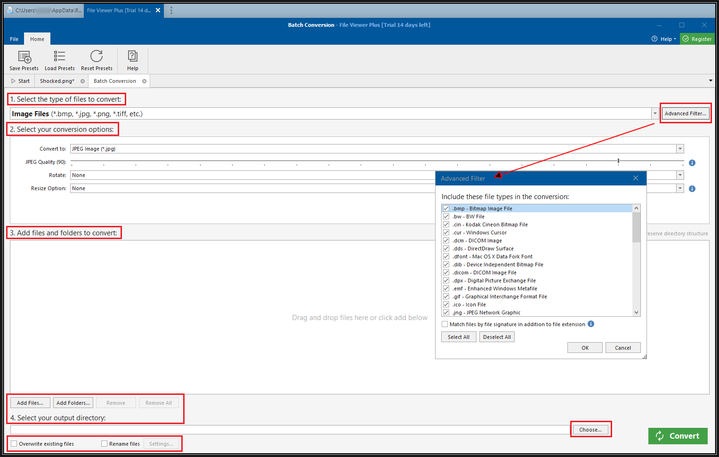Click the file list scrollbar thumb
This screenshot has width=719, height=457.
[637, 227]
